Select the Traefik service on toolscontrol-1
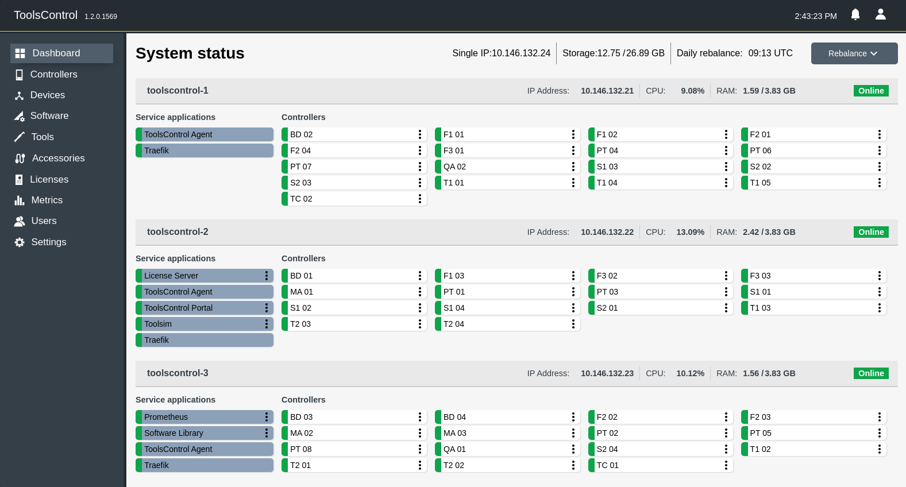This screenshot has height=487, width=906. point(205,150)
